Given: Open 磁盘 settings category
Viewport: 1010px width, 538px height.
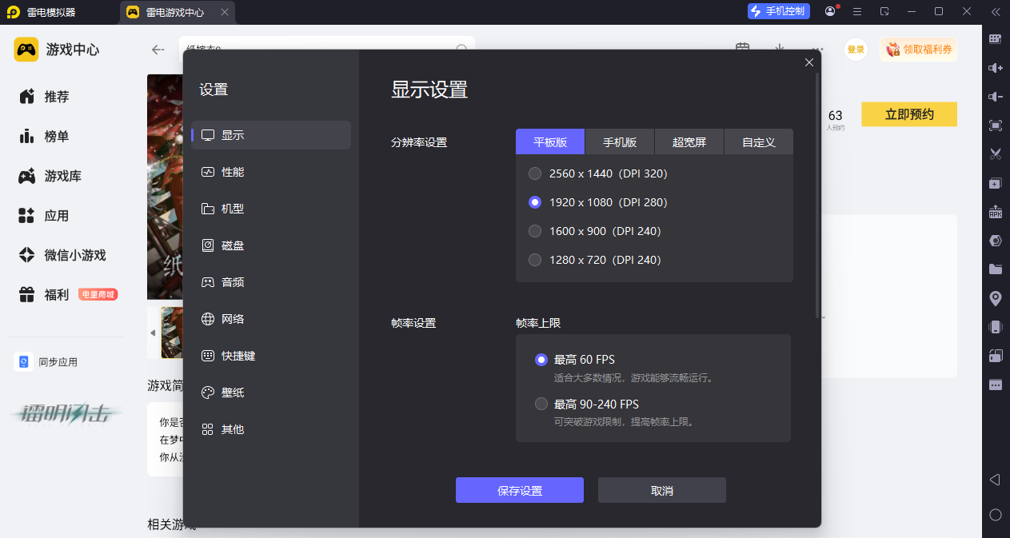Looking at the screenshot, I should click(271, 245).
